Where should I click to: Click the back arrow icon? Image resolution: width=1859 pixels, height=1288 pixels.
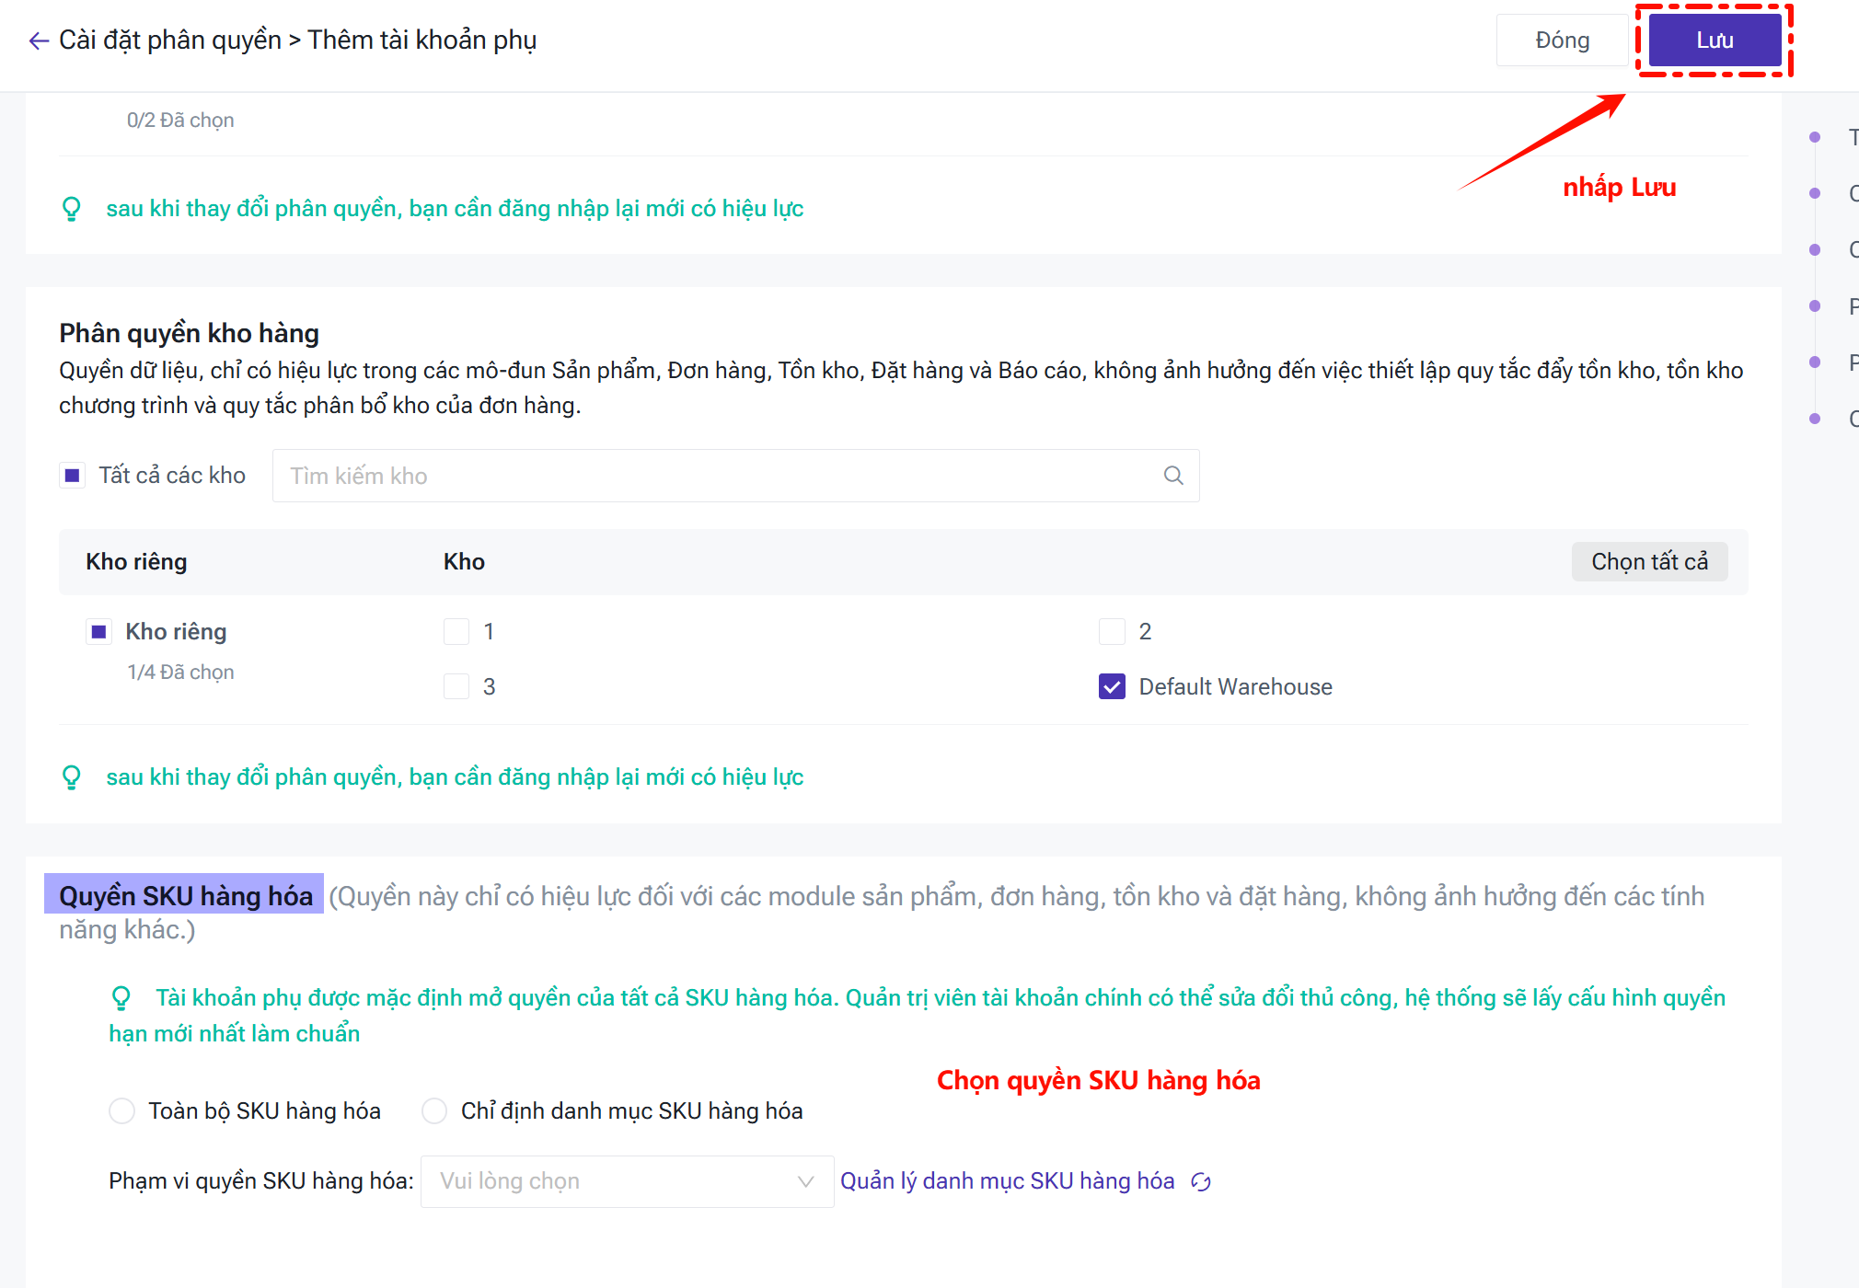click(x=39, y=40)
